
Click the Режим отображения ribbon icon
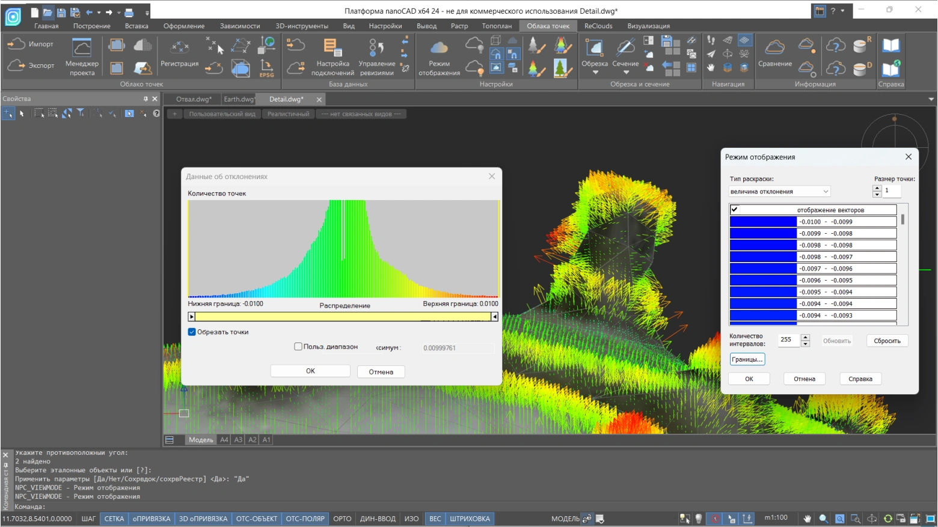point(439,49)
